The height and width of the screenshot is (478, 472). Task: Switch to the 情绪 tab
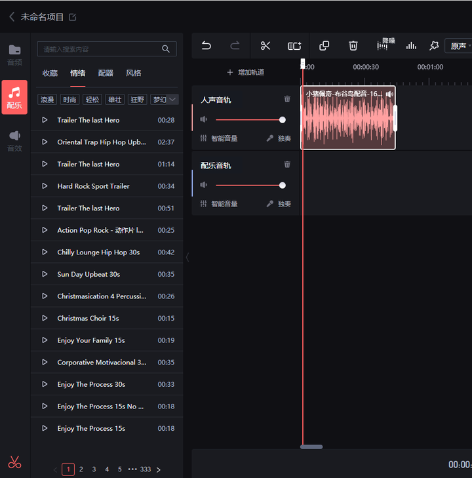click(x=78, y=73)
